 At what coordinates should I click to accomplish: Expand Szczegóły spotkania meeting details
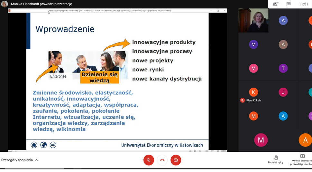[x=19, y=160]
